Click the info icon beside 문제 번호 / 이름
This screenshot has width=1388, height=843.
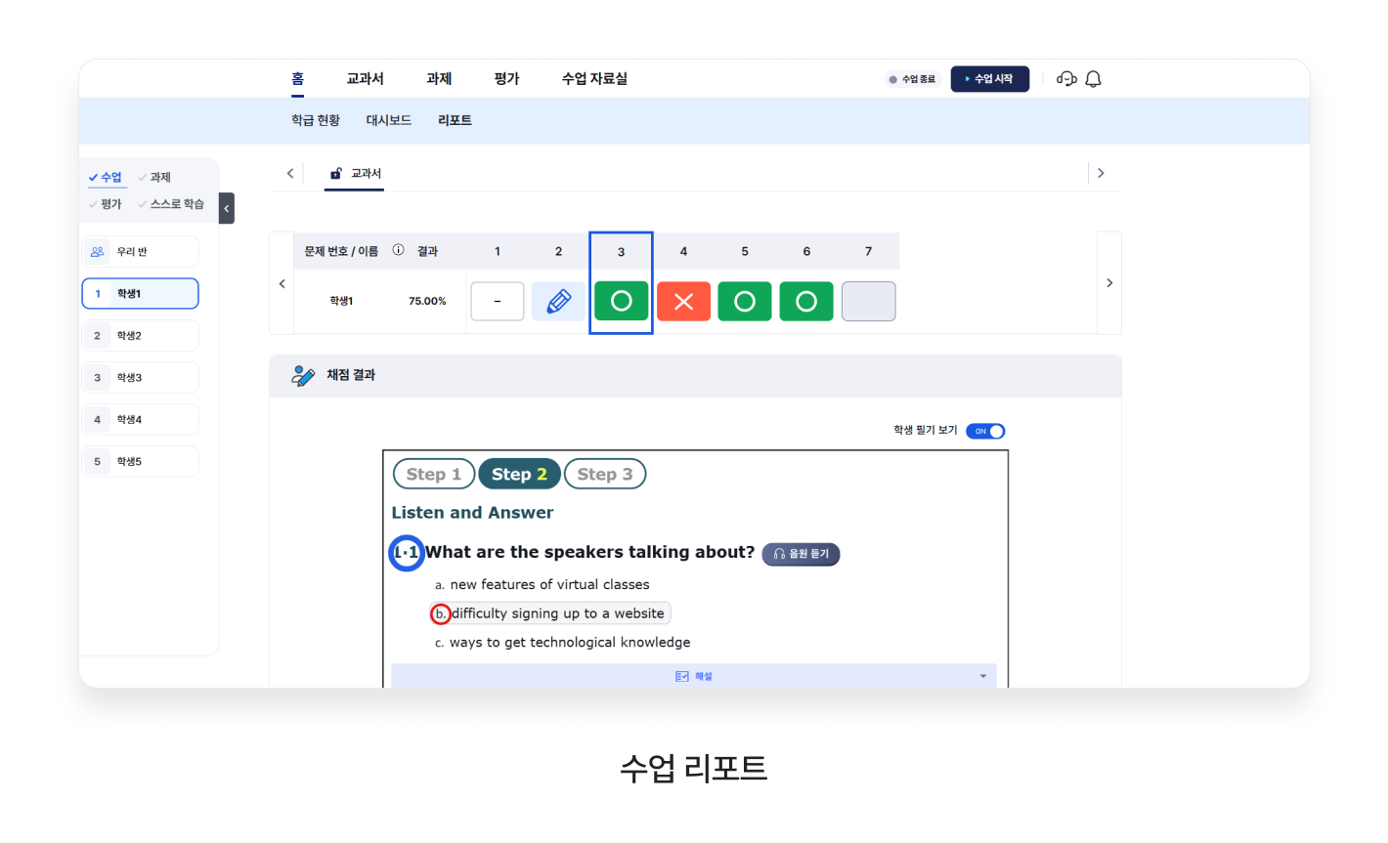398,250
